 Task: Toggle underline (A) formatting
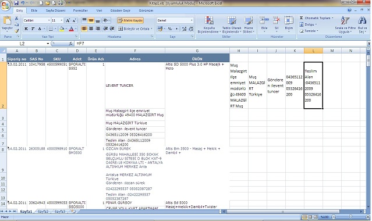[40, 29]
